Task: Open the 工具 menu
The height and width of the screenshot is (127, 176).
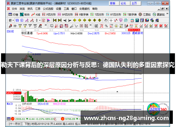Action: (x=66, y=9)
